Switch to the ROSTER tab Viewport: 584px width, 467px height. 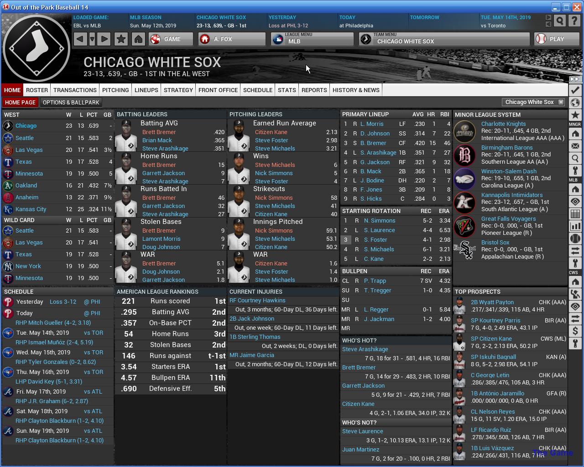tap(37, 90)
